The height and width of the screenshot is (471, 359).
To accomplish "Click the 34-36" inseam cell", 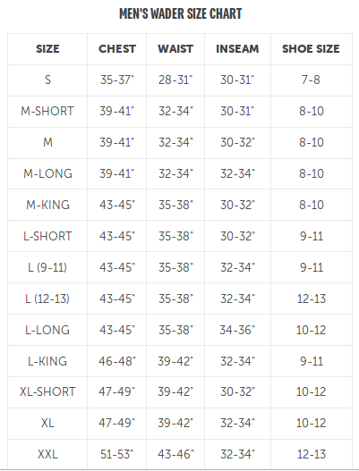I will (237, 330).
